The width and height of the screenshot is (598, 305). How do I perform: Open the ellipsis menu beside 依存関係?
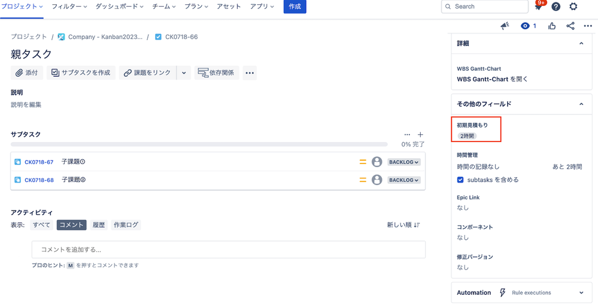pos(250,73)
